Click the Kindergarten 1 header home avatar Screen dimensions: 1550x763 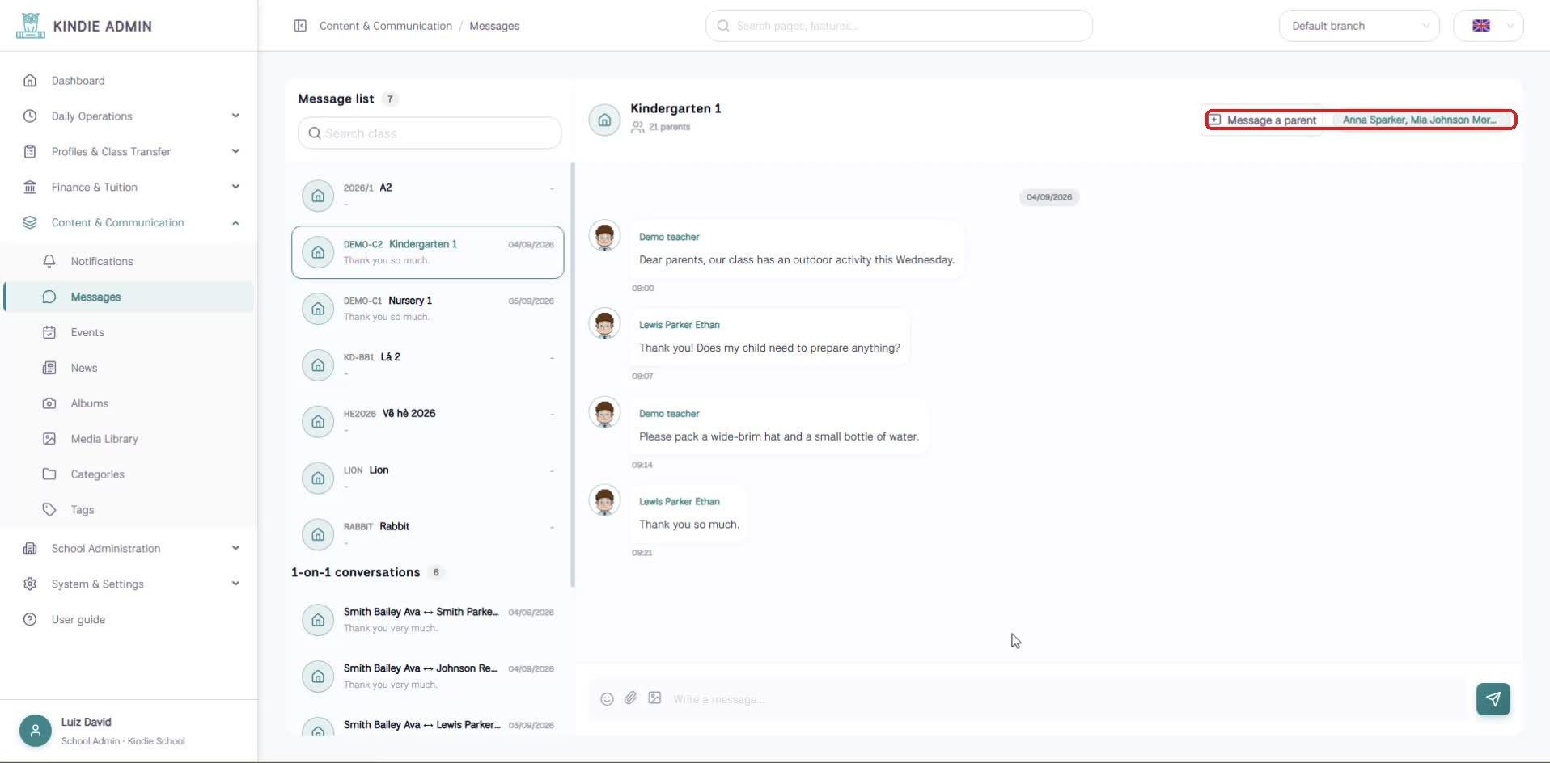click(x=604, y=120)
